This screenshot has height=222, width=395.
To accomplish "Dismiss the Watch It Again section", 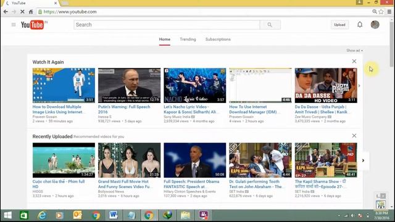I will (x=354, y=61).
